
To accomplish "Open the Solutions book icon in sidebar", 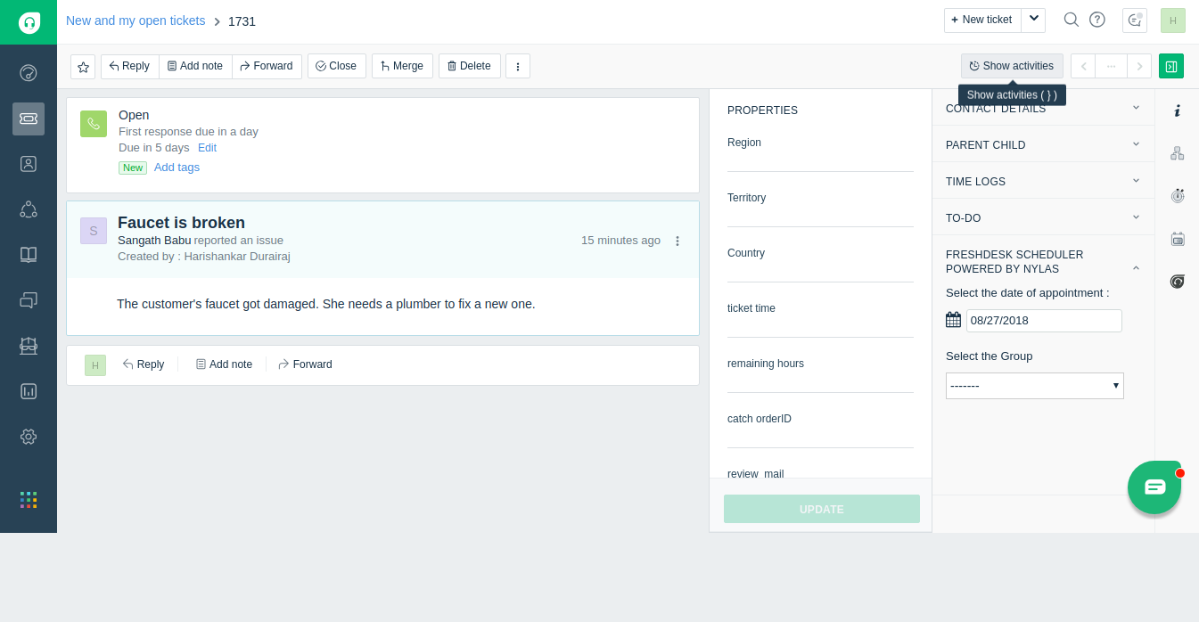I will (29, 255).
